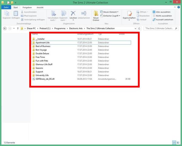
Task: Open address bar history dropdown
Action: [x=135, y=28]
